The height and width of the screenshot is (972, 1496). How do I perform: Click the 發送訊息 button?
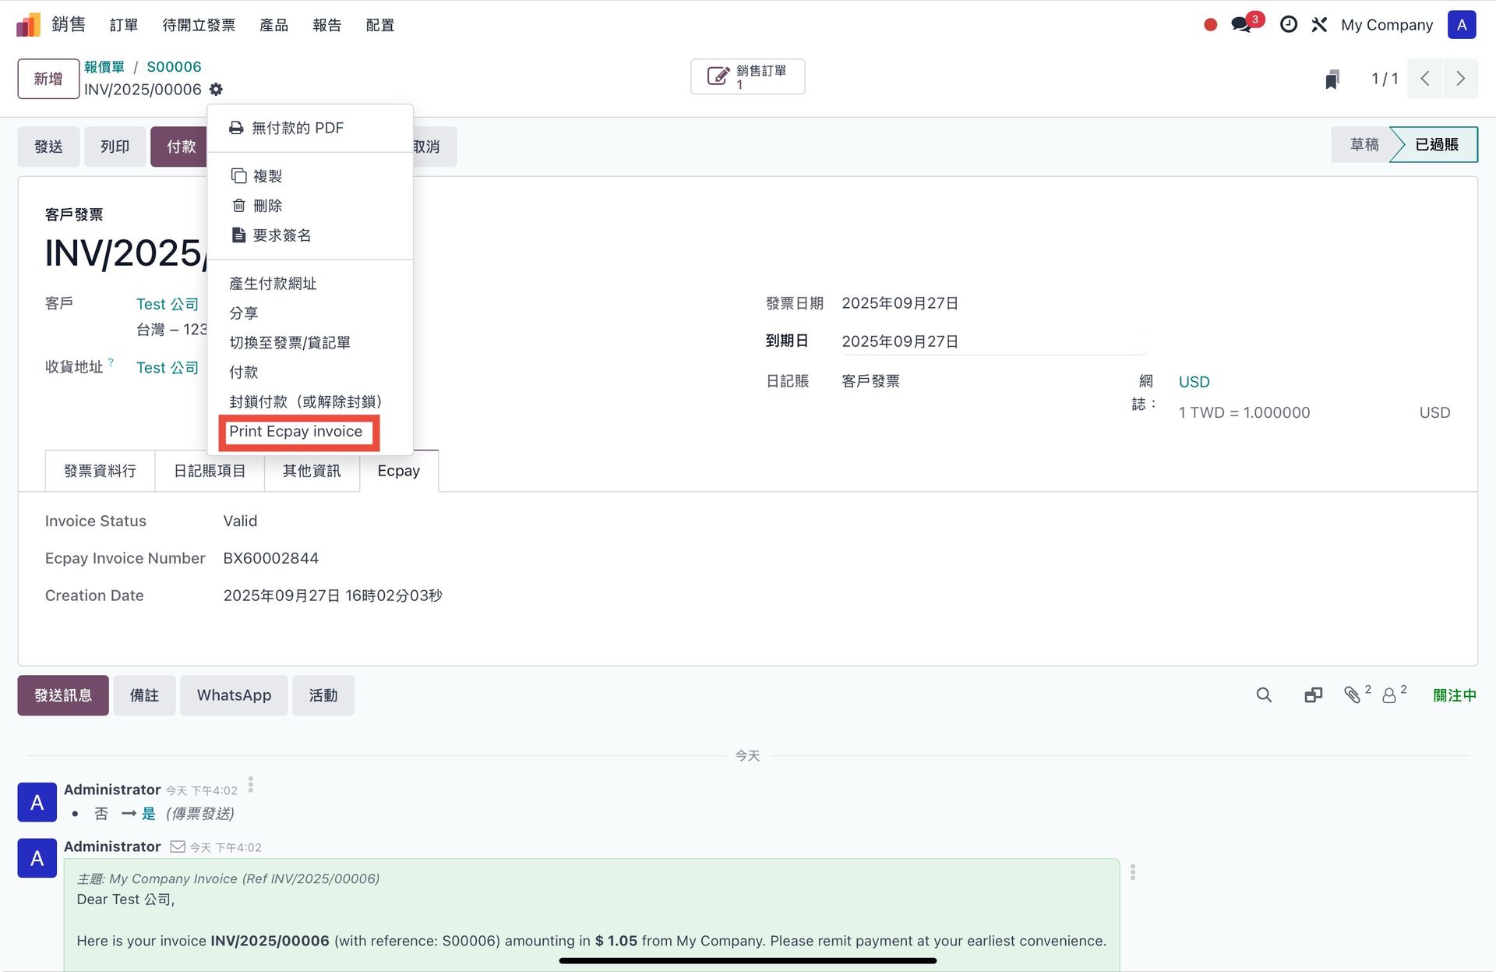pyautogui.click(x=63, y=695)
